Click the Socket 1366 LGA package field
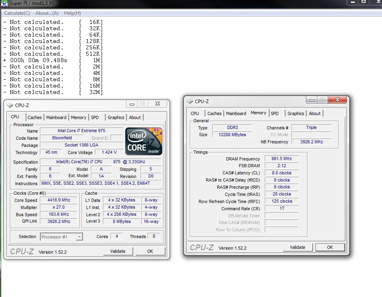The width and height of the screenshot is (382, 297). tap(82, 145)
